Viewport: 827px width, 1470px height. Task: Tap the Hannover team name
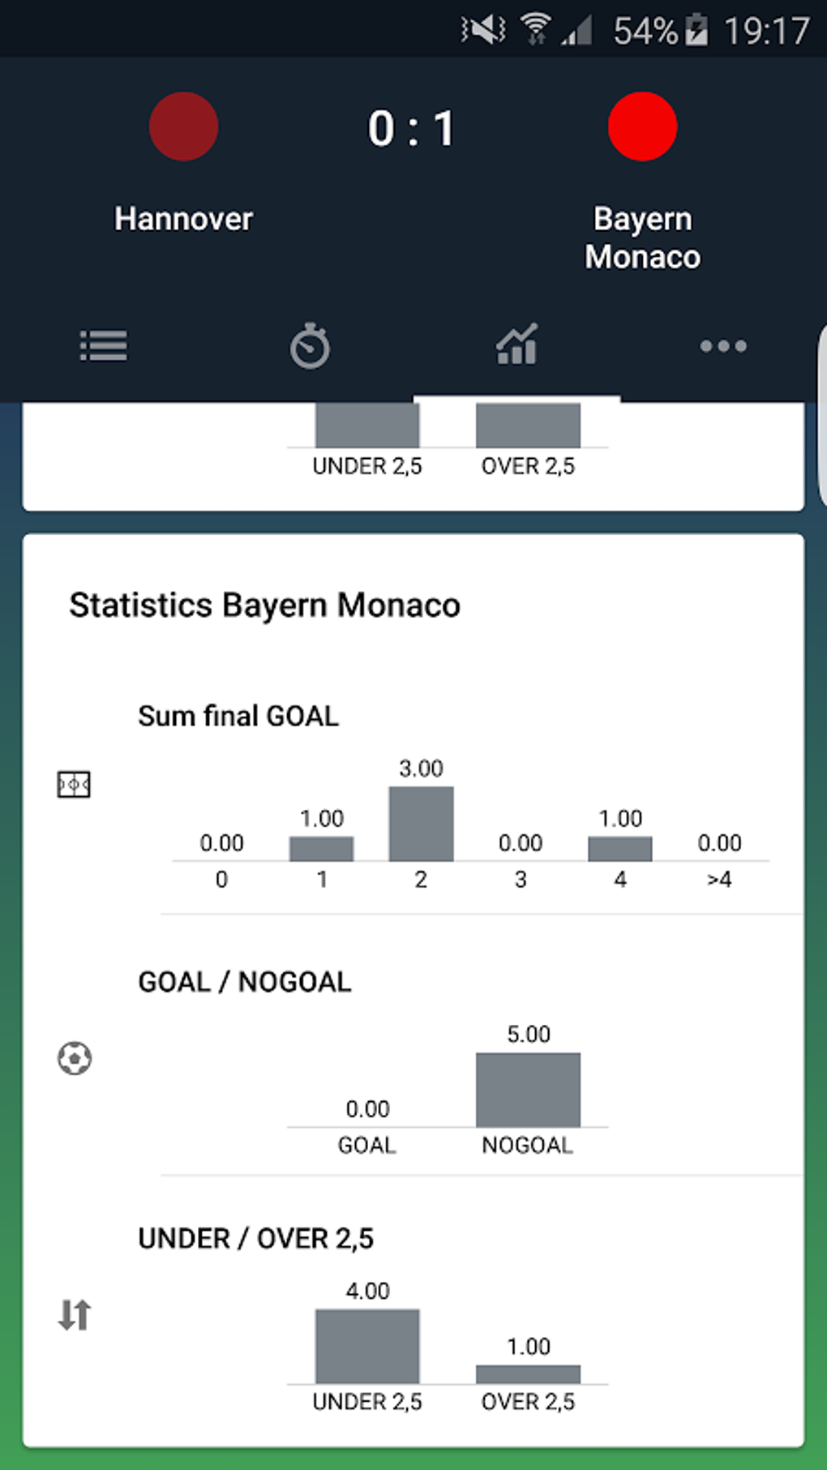click(184, 219)
